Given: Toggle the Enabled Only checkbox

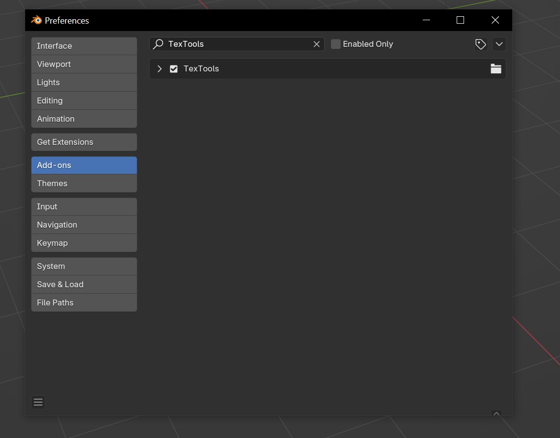Looking at the screenshot, I should (336, 44).
